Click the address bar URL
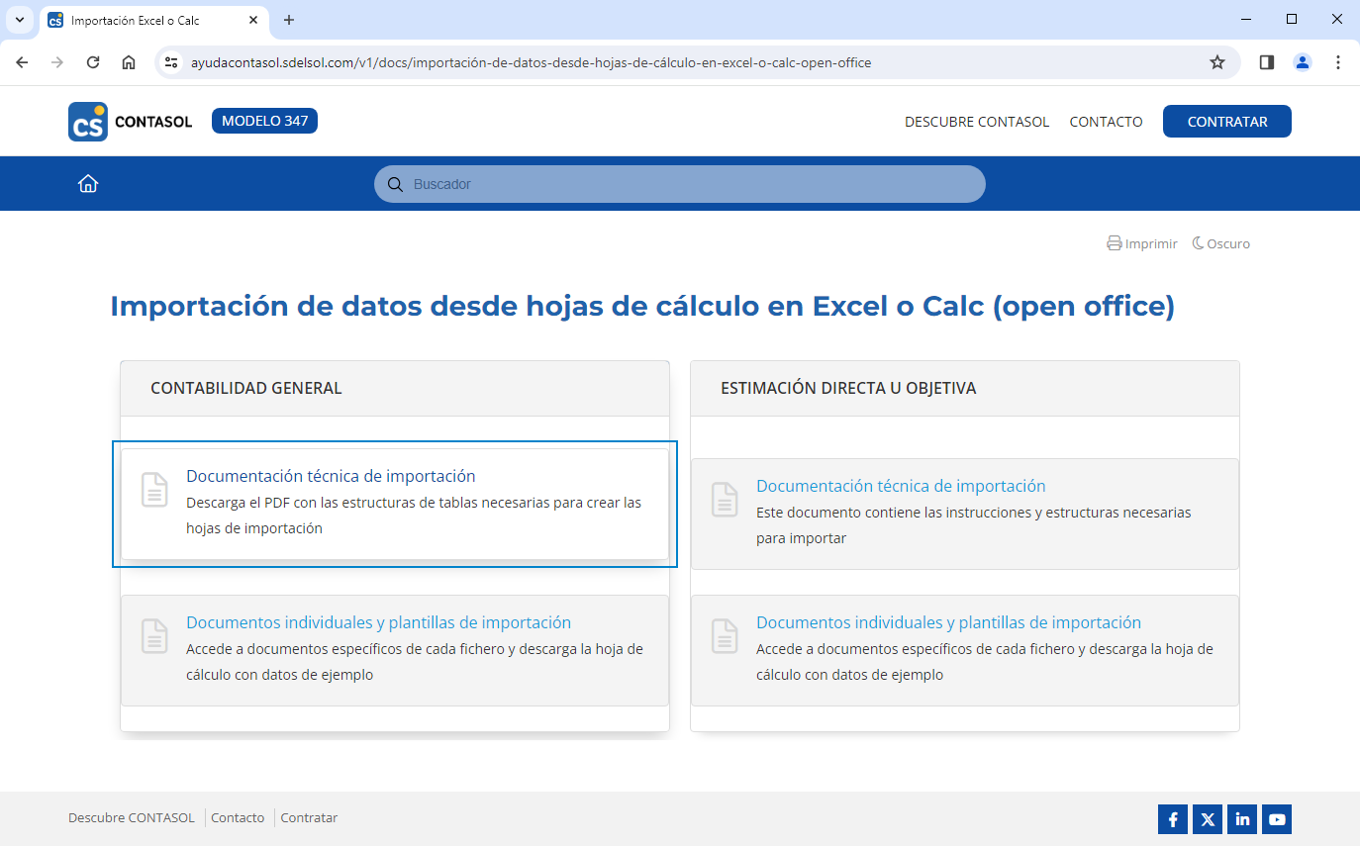This screenshot has height=846, width=1360. tap(532, 62)
